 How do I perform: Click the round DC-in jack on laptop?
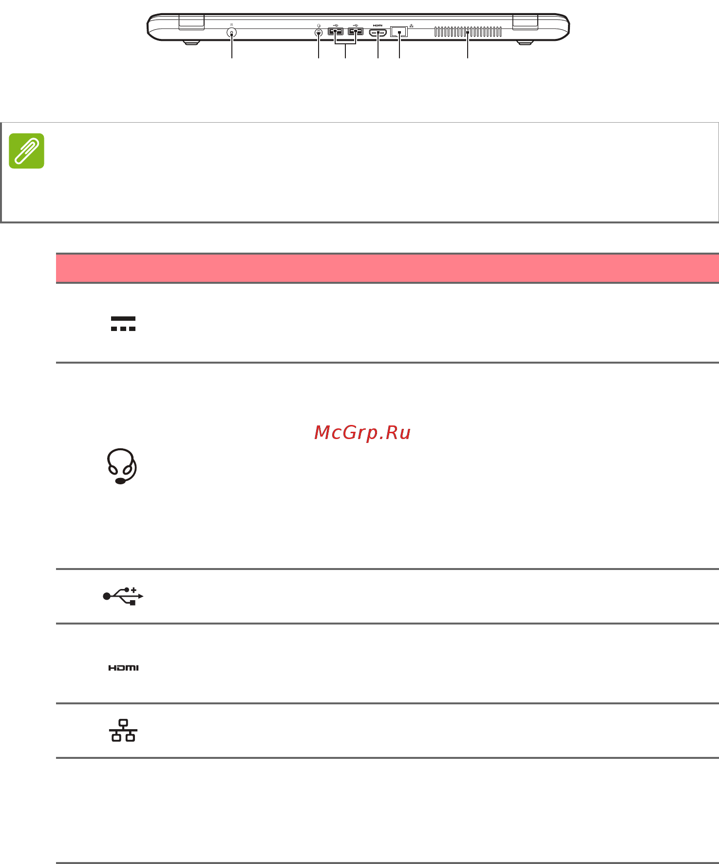[x=231, y=33]
